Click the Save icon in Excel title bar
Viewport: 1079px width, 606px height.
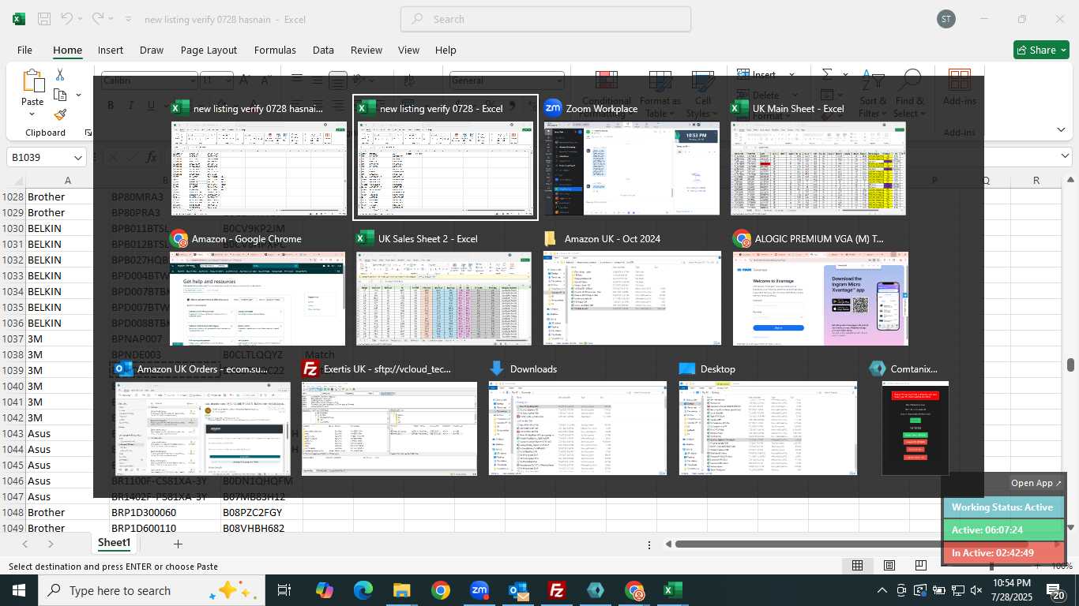(x=44, y=19)
